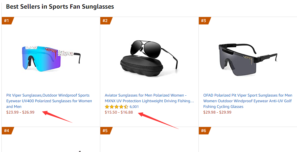The image size is (297, 152).
Task: Click the star rating for Aviator Sunglasses
Action: (116, 107)
